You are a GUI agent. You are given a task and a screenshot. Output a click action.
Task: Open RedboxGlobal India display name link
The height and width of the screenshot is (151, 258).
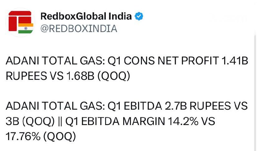pyautogui.click(x=86, y=16)
